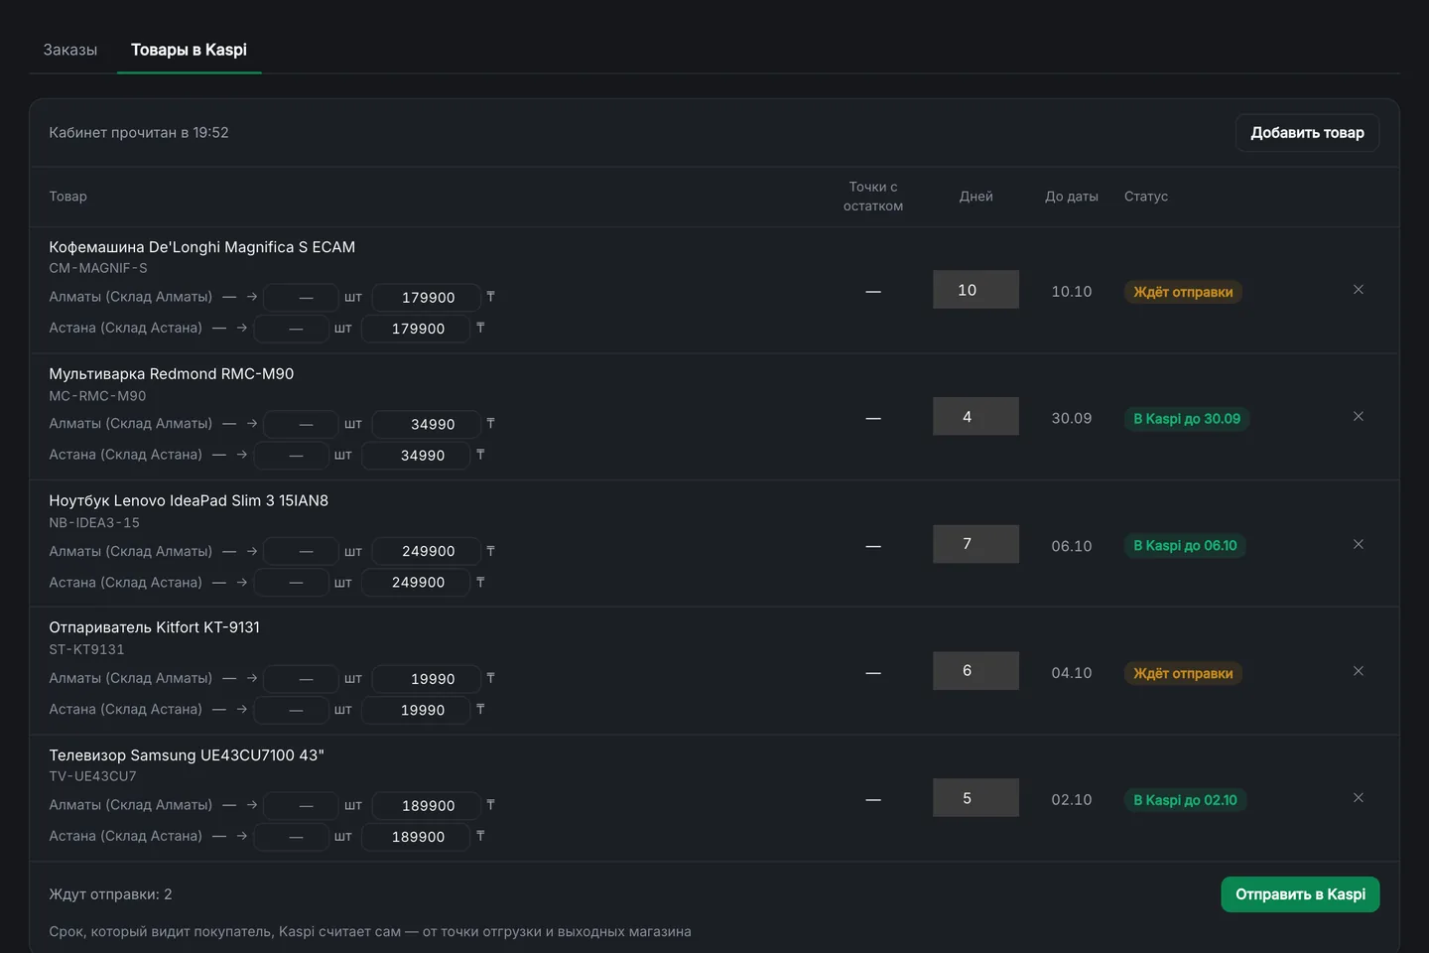Click the В Kaspi до 30.09 status
This screenshot has width=1429, height=953.
pyautogui.click(x=1187, y=419)
